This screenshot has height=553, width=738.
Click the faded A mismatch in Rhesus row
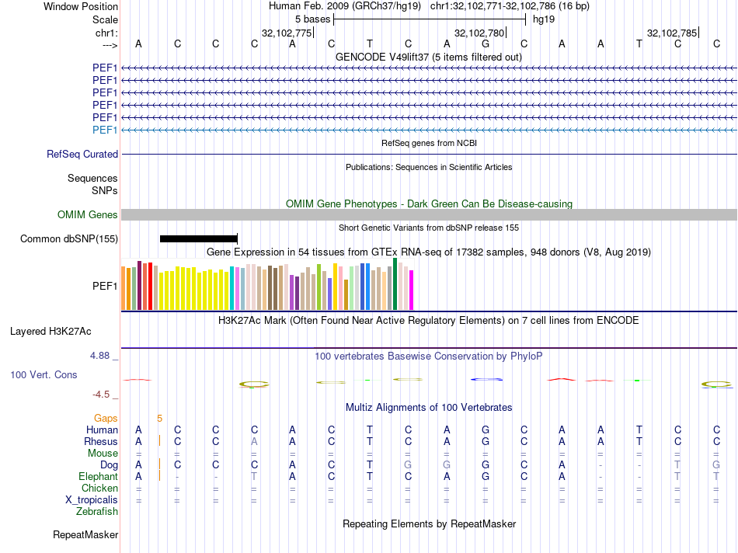tap(254, 441)
